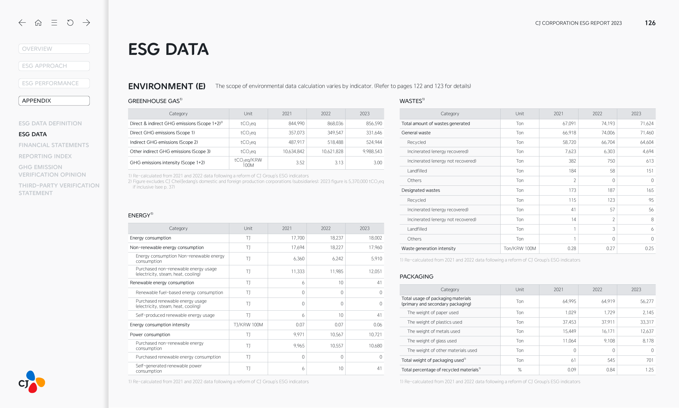
Task: Open the ESG PERFORMANCE section
Action: [x=54, y=83]
